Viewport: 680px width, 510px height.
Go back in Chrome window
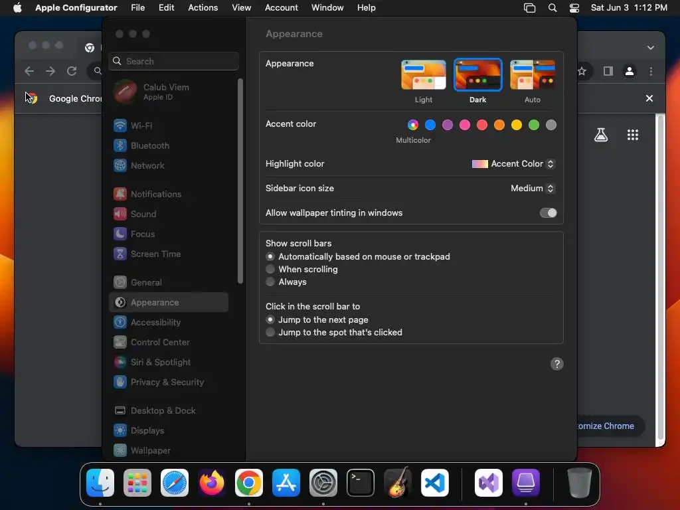pos(29,71)
